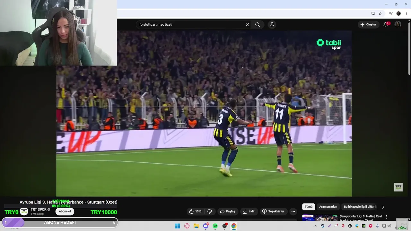Viewport: 411px width, 231px height.
Task: Open the volume speaker tray icon
Action: coord(389,226)
